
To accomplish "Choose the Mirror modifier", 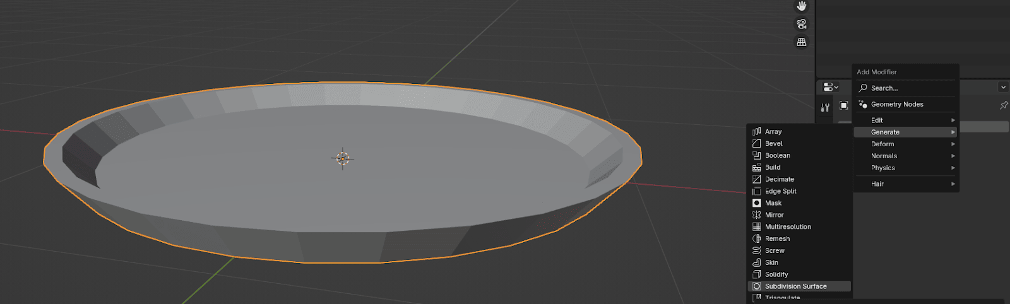I will point(775,215).
